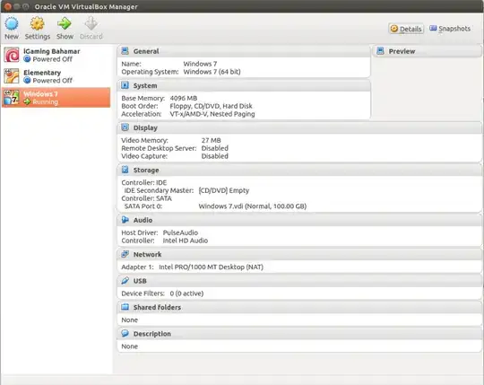Click Windows 7 (64 bit) operating system value
Viewport: 484px width, 385px height.
point(212,72)
